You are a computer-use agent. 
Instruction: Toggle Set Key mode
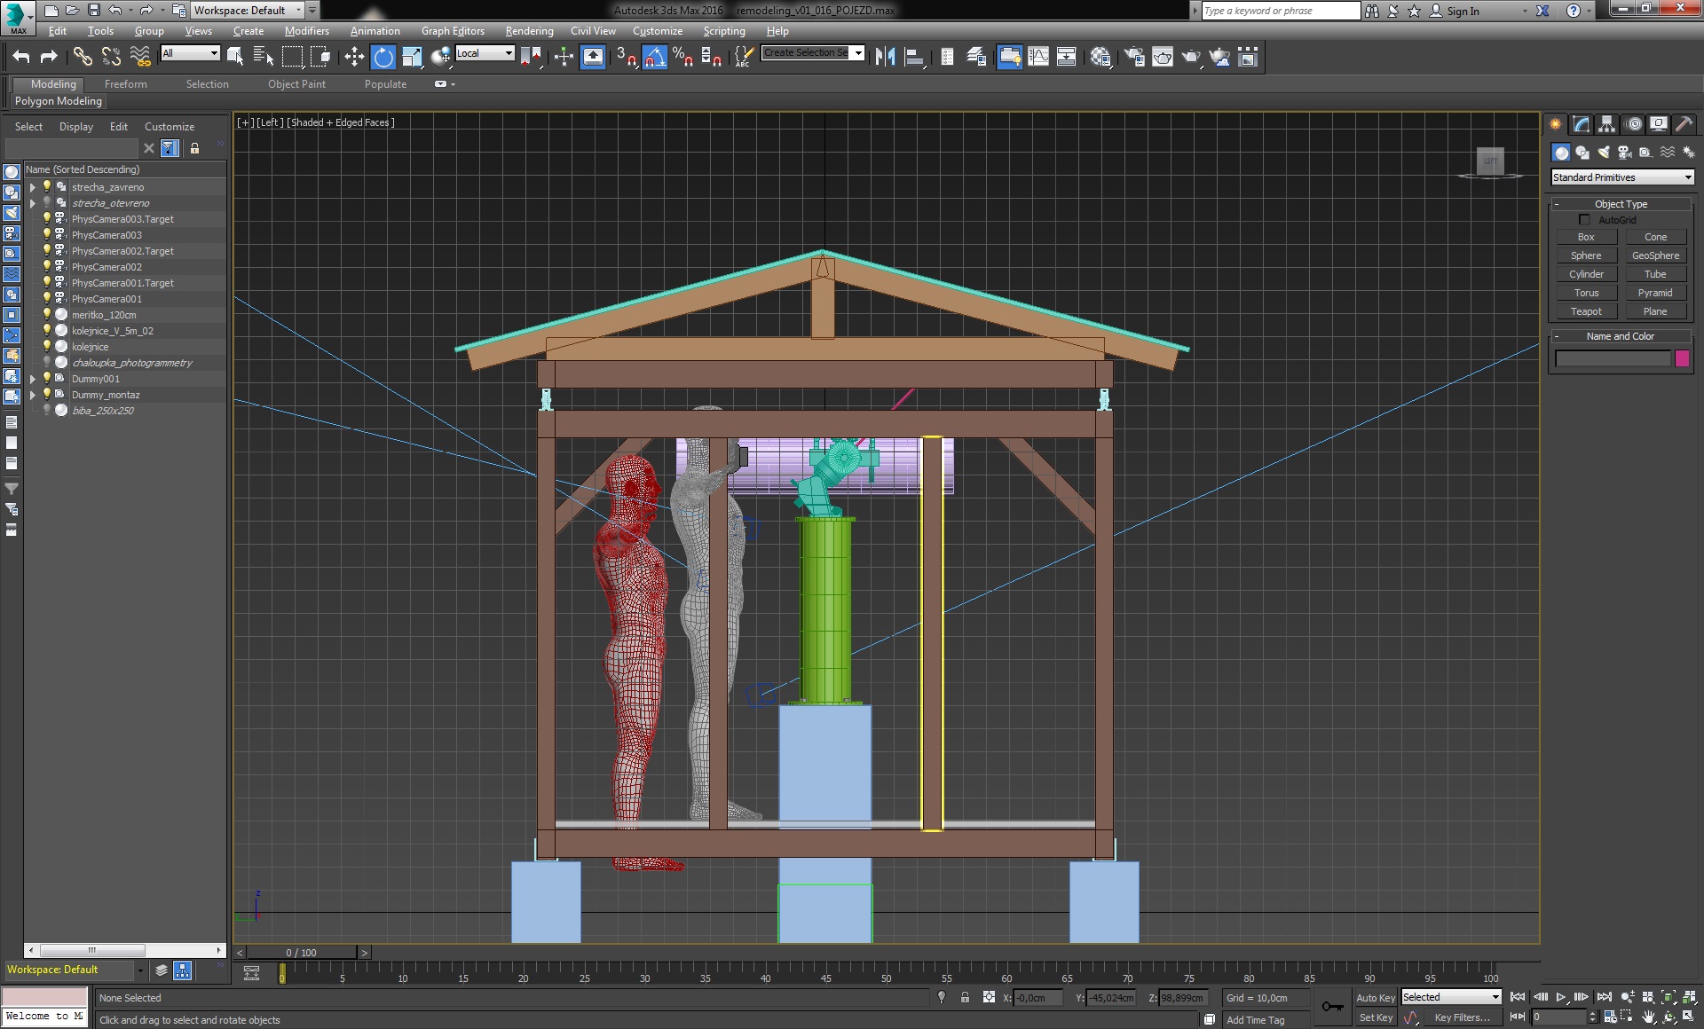[x=1376, y=1017]
